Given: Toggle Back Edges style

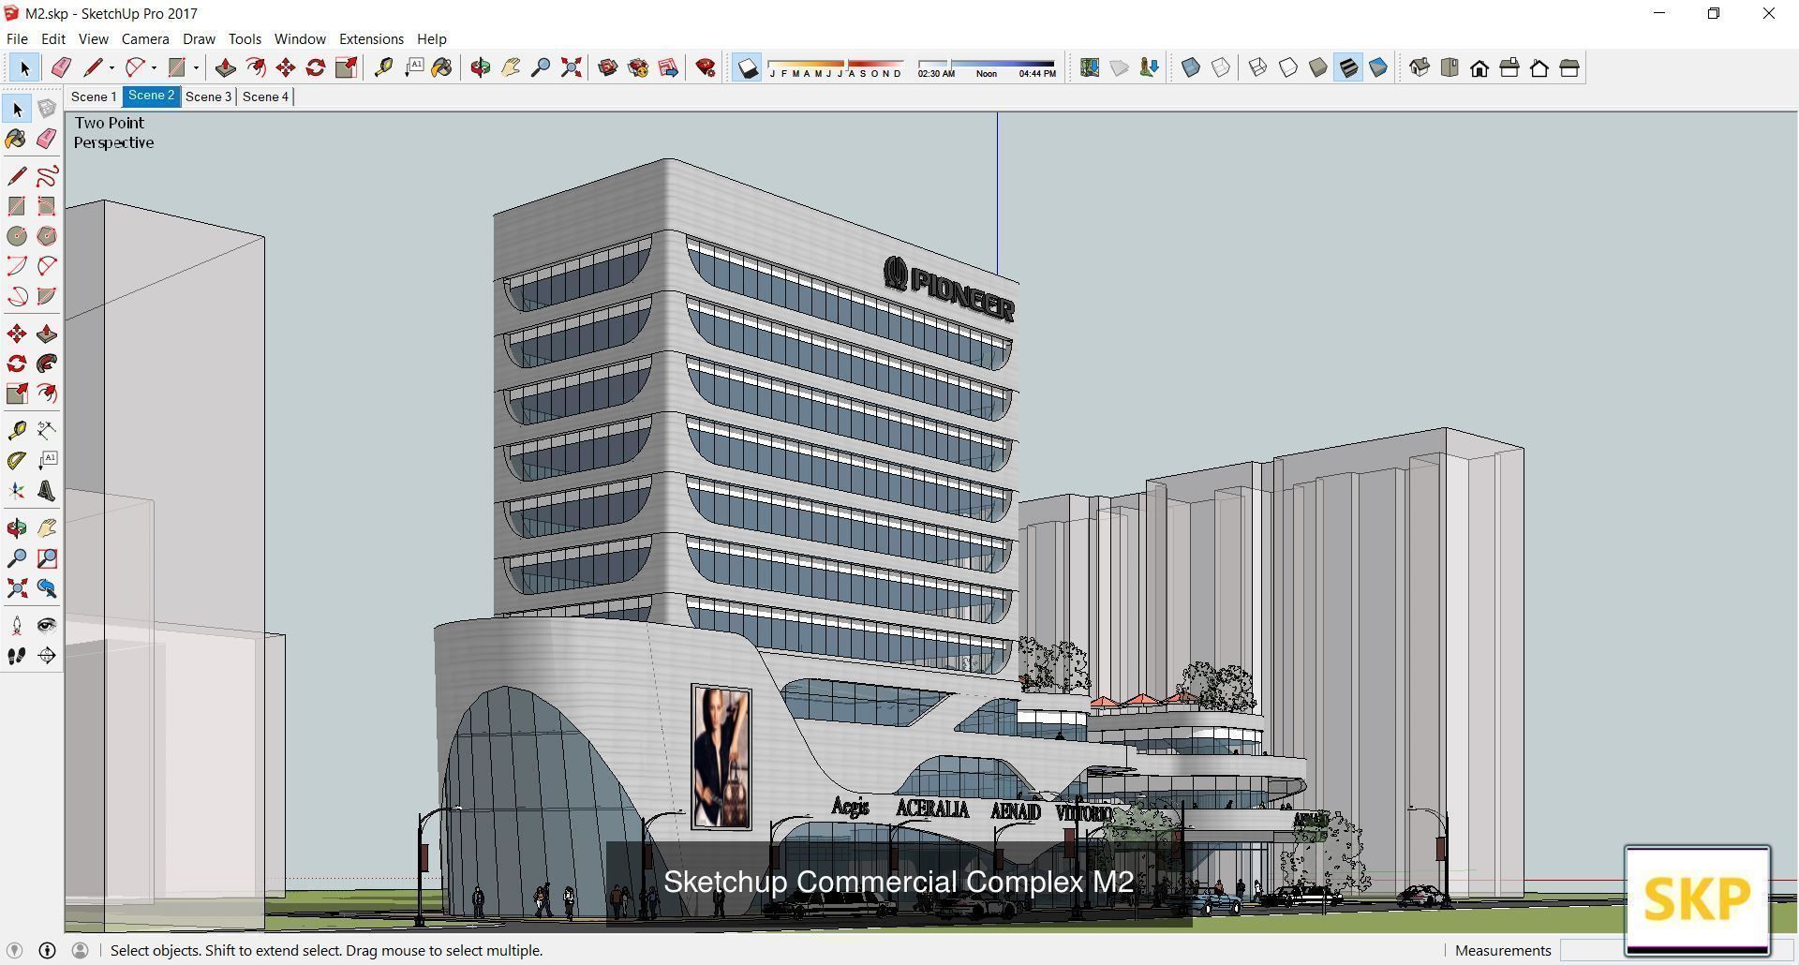Looking at the screenshot, I should tap(1221, 67).
